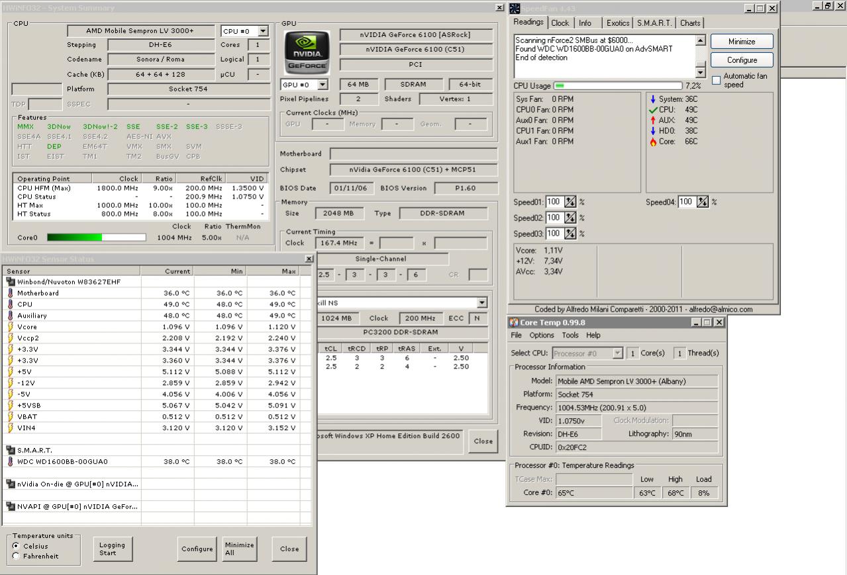
Task: Click the nVidia On-die GPU sensor icon
Action: [11, 484]
